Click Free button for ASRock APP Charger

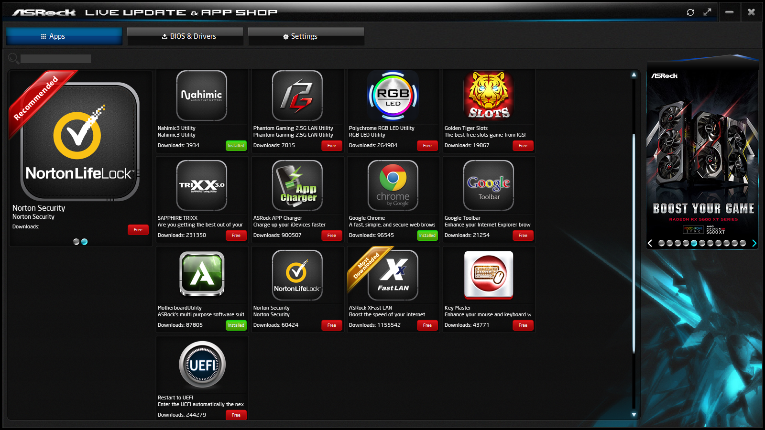(332, 236)
